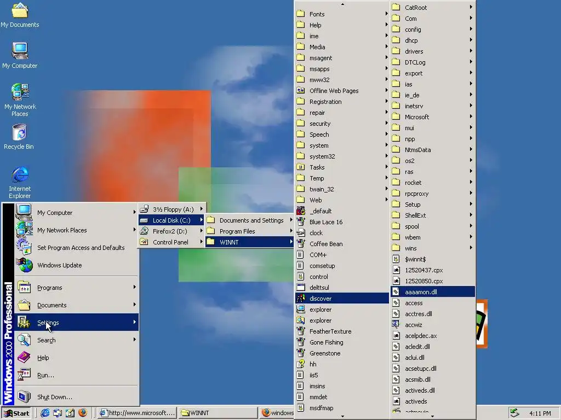561x420 pixels.
Task: Open Windows Update in Start menu
Action: 77,265
